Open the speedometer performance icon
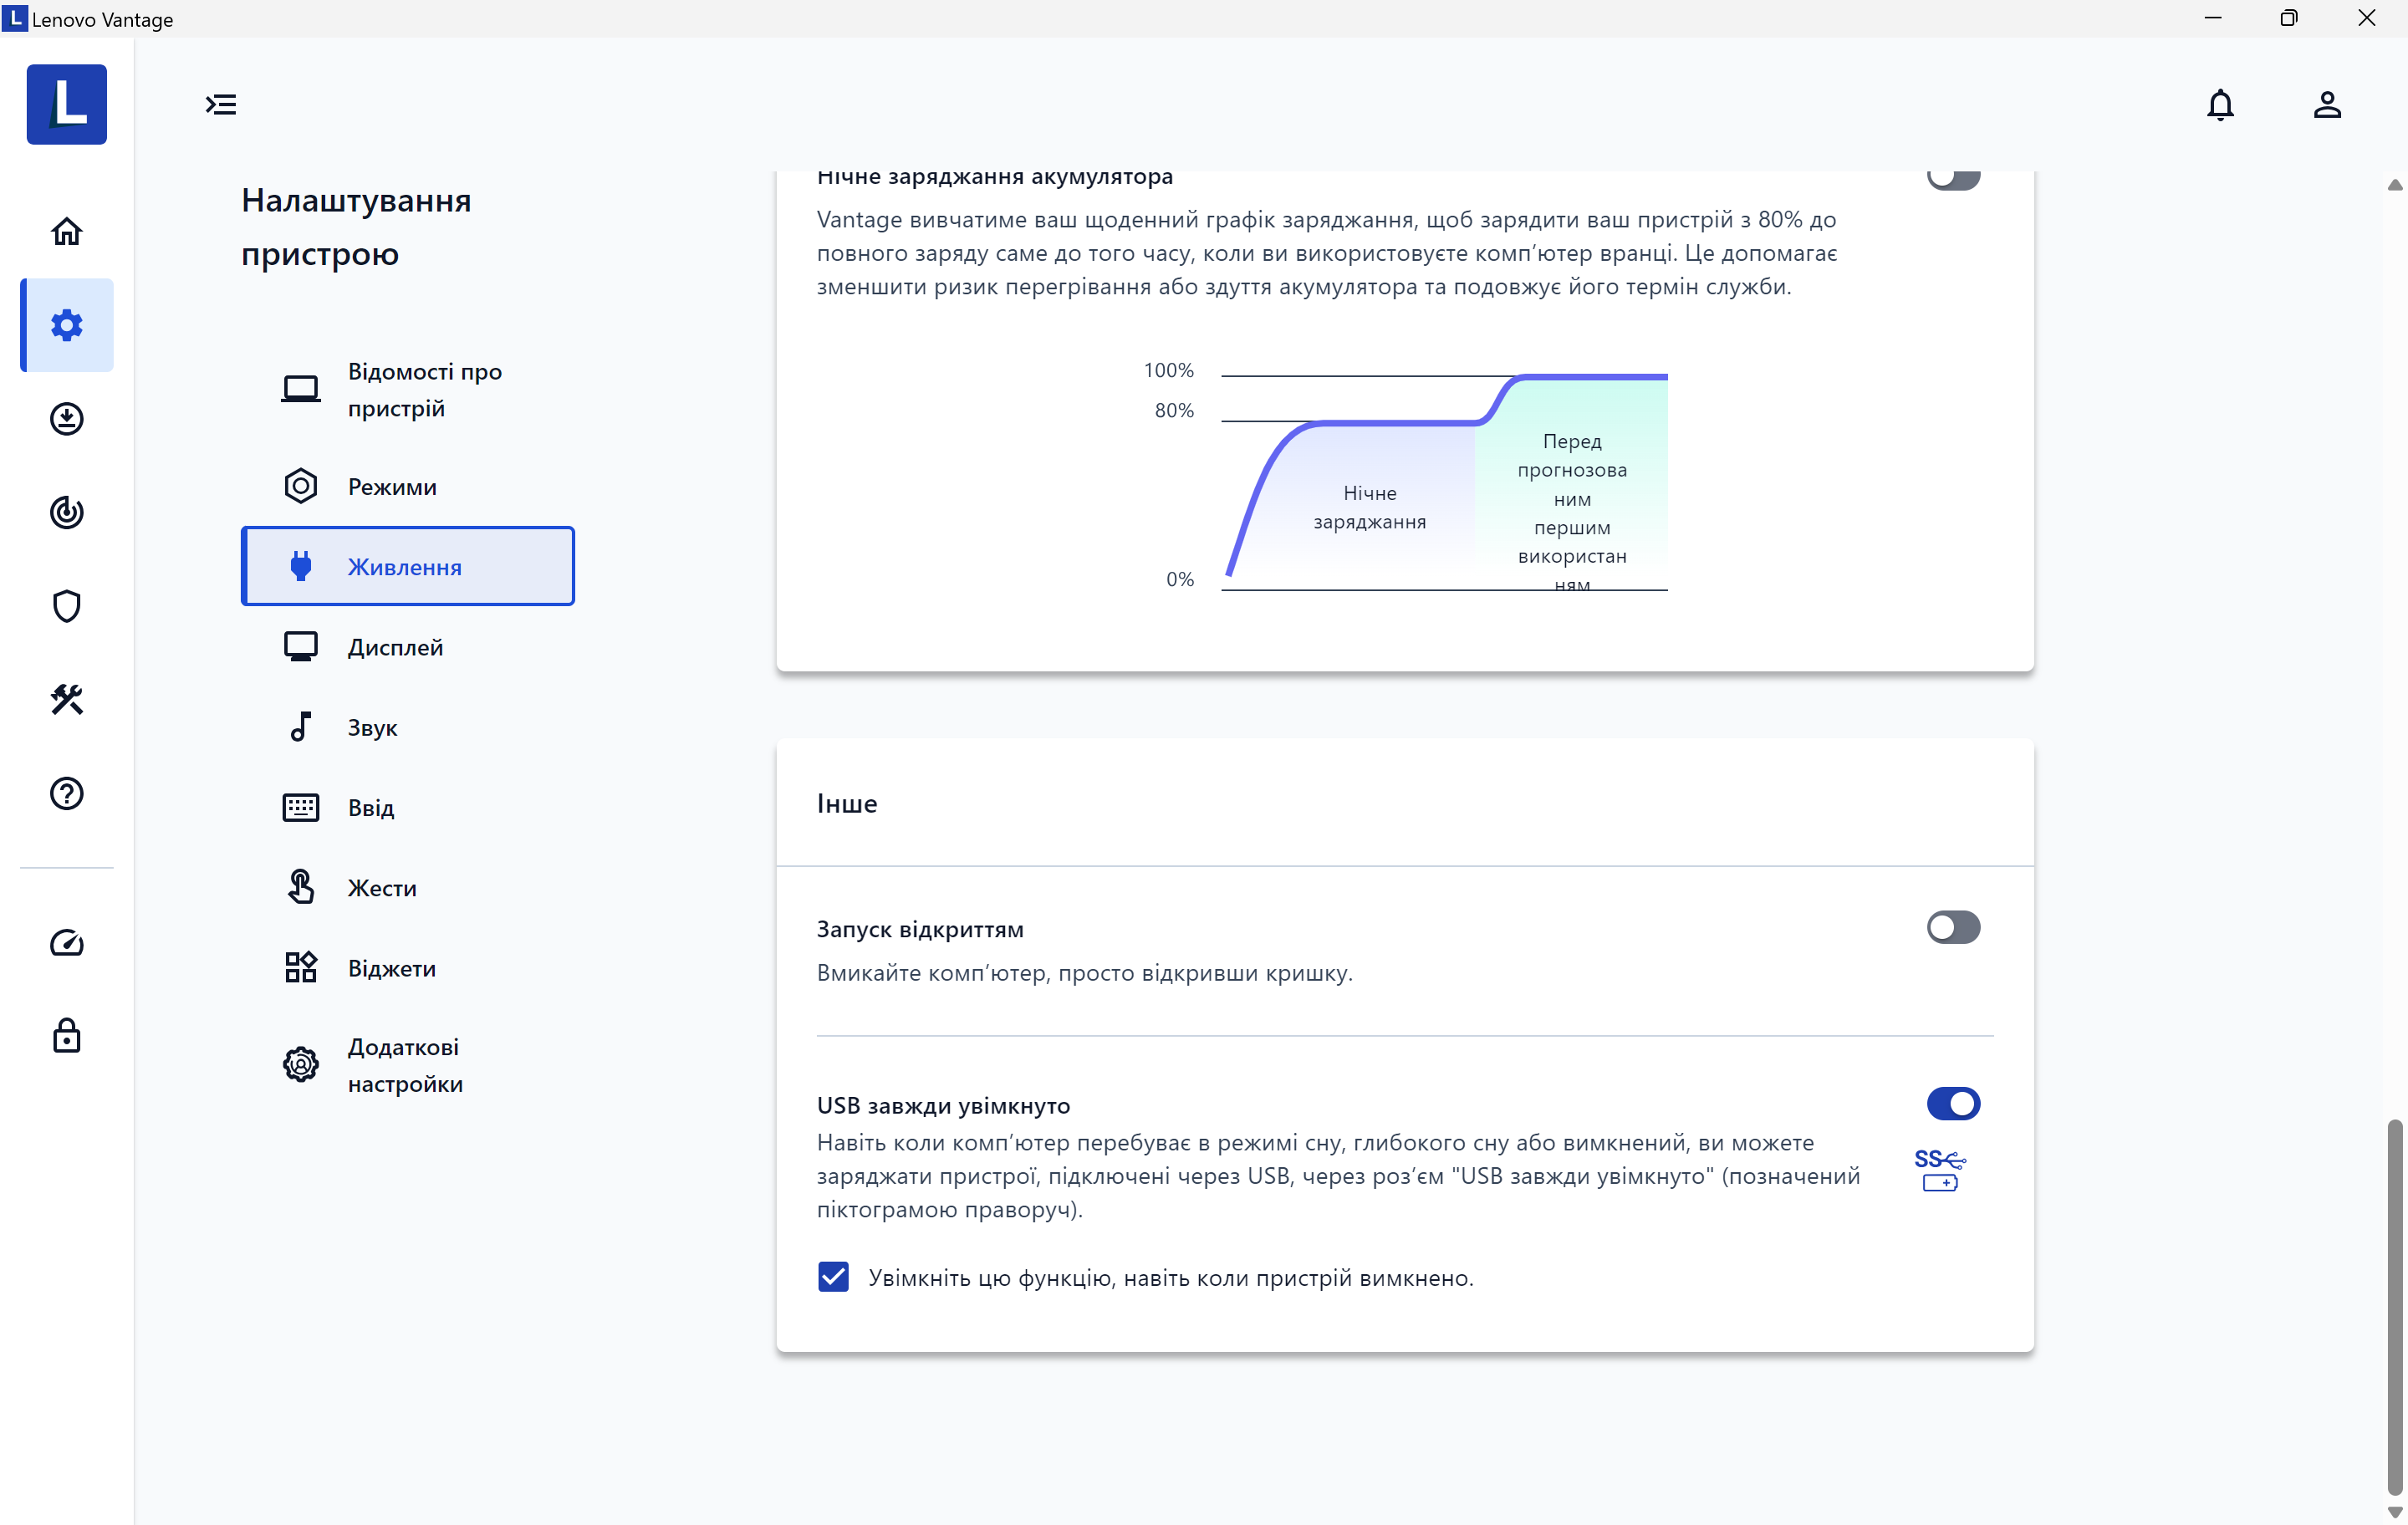Image resolution: width=2408 pixels, height=1525 pixels. point(66,943)
